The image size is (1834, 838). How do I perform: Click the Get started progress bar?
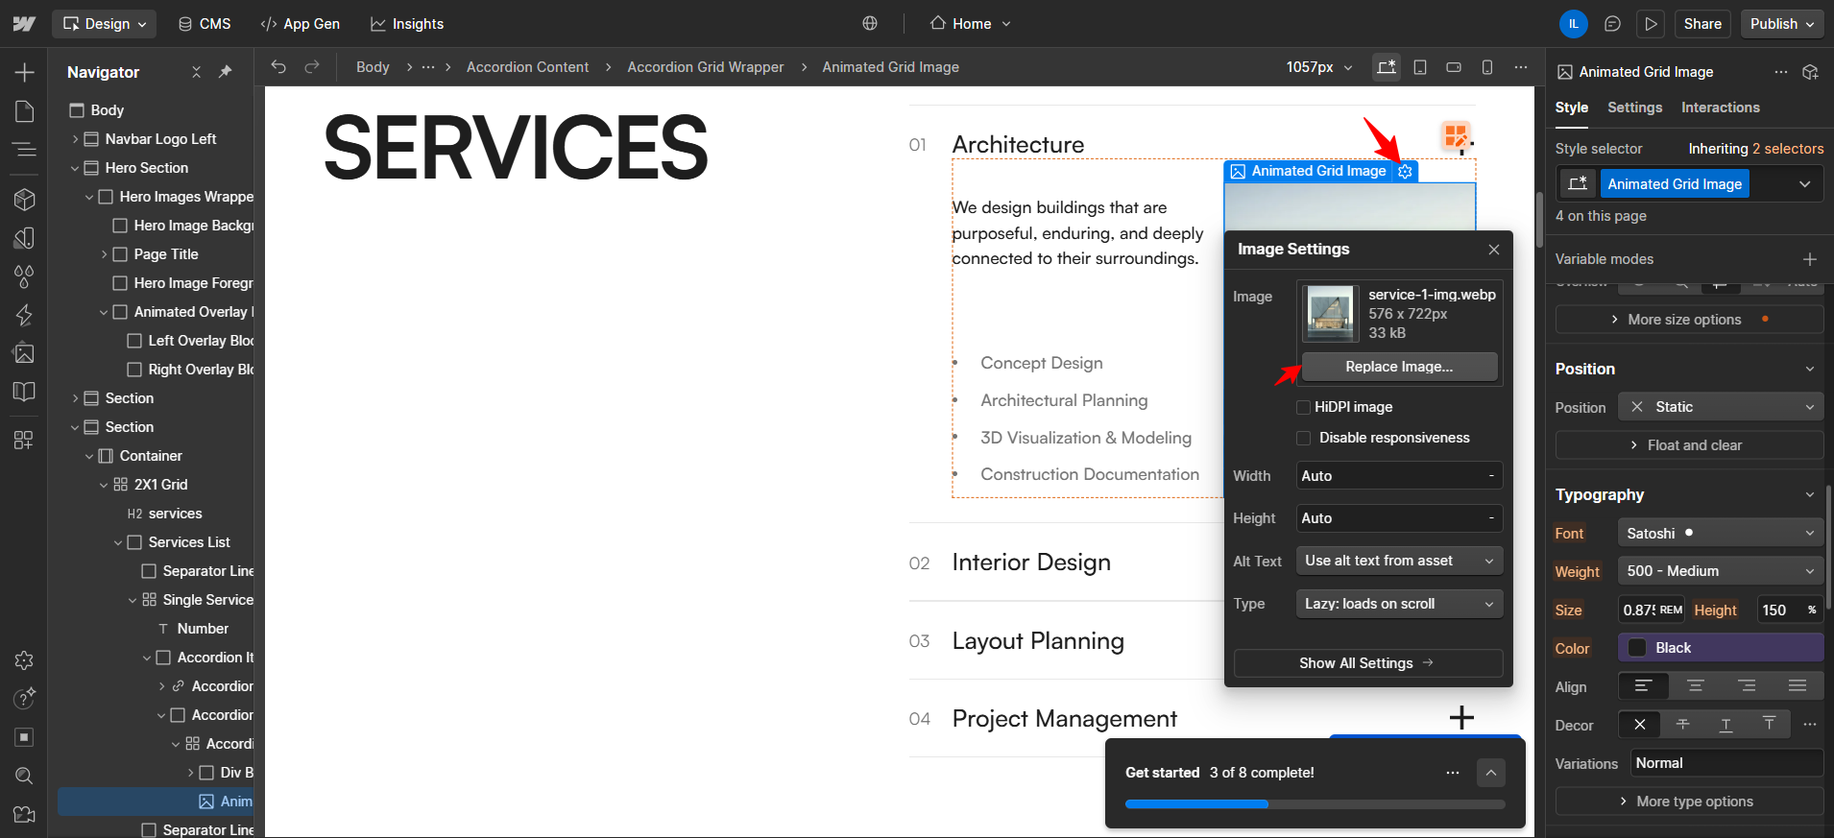click(x=1315, y=804)
